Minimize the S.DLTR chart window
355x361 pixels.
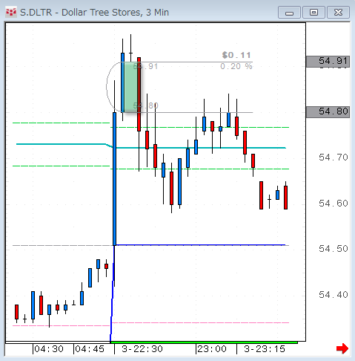[289, 13]
